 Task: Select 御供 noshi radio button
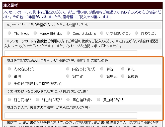pyautogui.click(x=9, y=76)
